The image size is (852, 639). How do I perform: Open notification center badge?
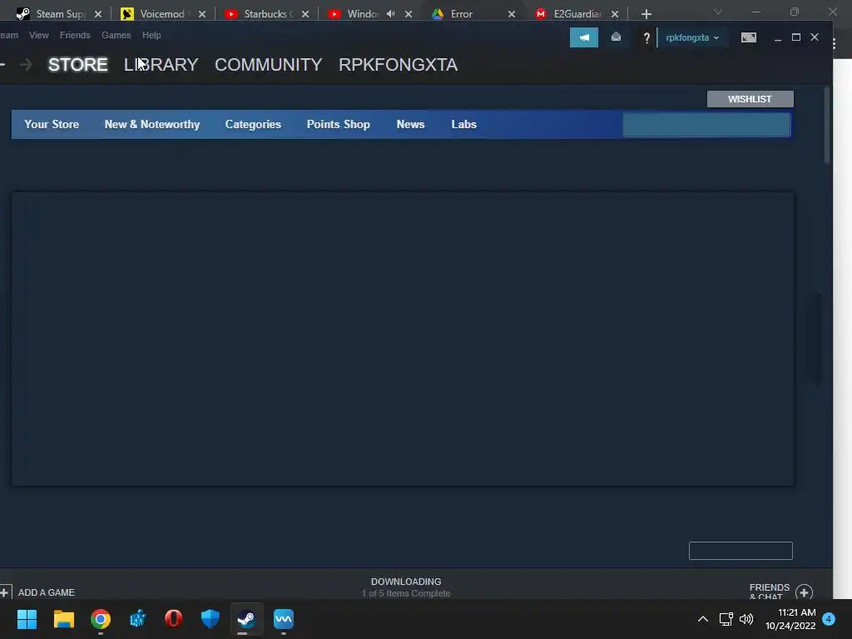(829, 619)
